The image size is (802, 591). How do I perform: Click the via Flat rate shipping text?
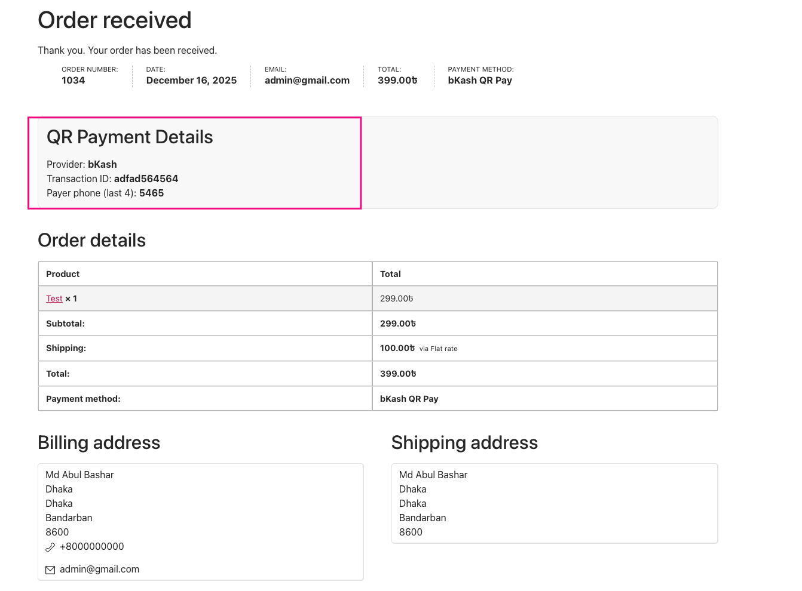coord(438,349)
